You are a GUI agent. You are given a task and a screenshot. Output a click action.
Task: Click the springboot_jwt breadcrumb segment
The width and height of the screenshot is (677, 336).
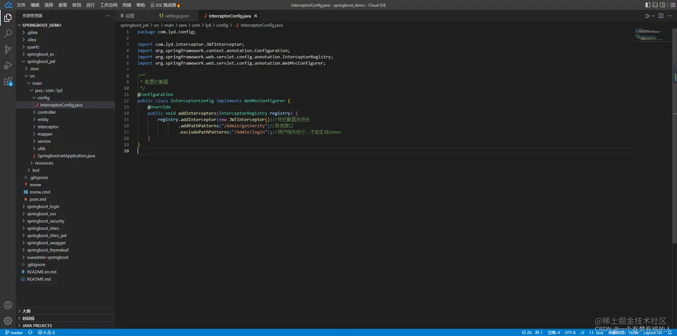pos(134,25)
